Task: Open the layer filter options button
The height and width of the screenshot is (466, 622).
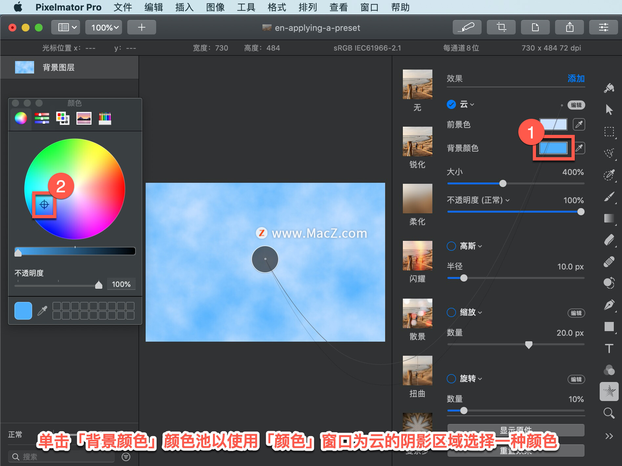Action: click(126, 457)
